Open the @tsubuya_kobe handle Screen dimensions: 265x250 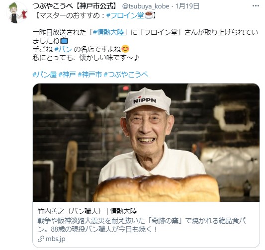pos(146,6)
